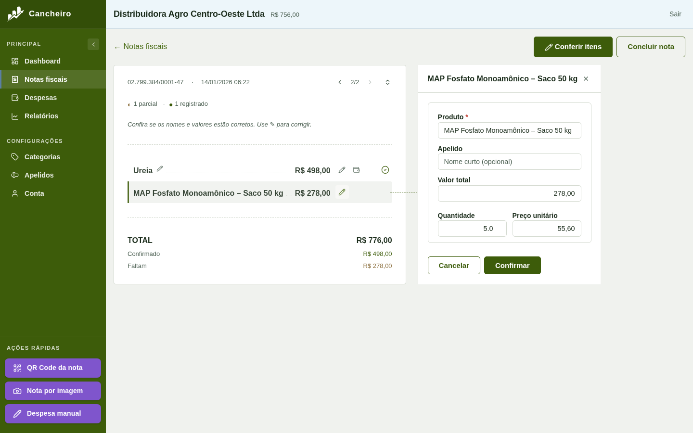693x433 pixels.
Task: Click the edit pencil on MAP Fosfato row
Action: tap(342, 192)
